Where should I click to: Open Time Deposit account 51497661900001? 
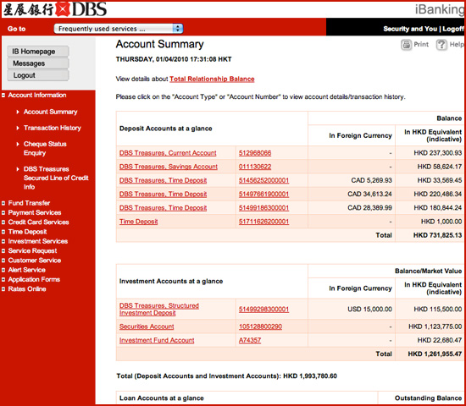(264, 194)
